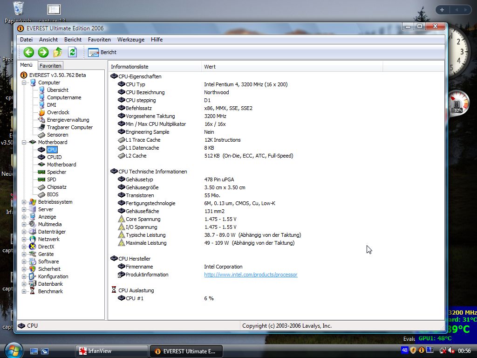Click the BIOS chip icon in the tree
The image size is (477, 358).
coord(41,194)
